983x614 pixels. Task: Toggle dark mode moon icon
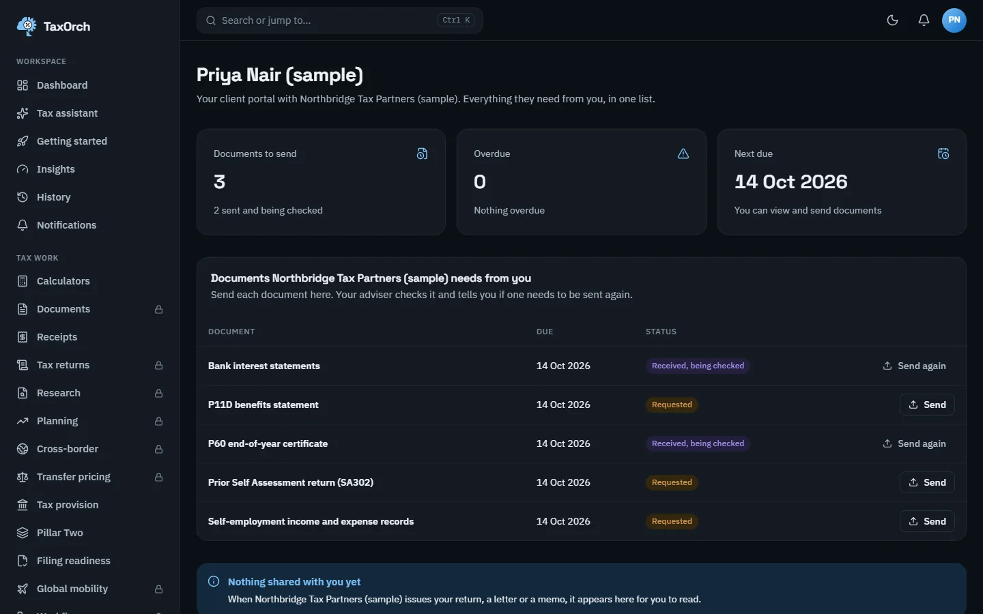(892, 20)
